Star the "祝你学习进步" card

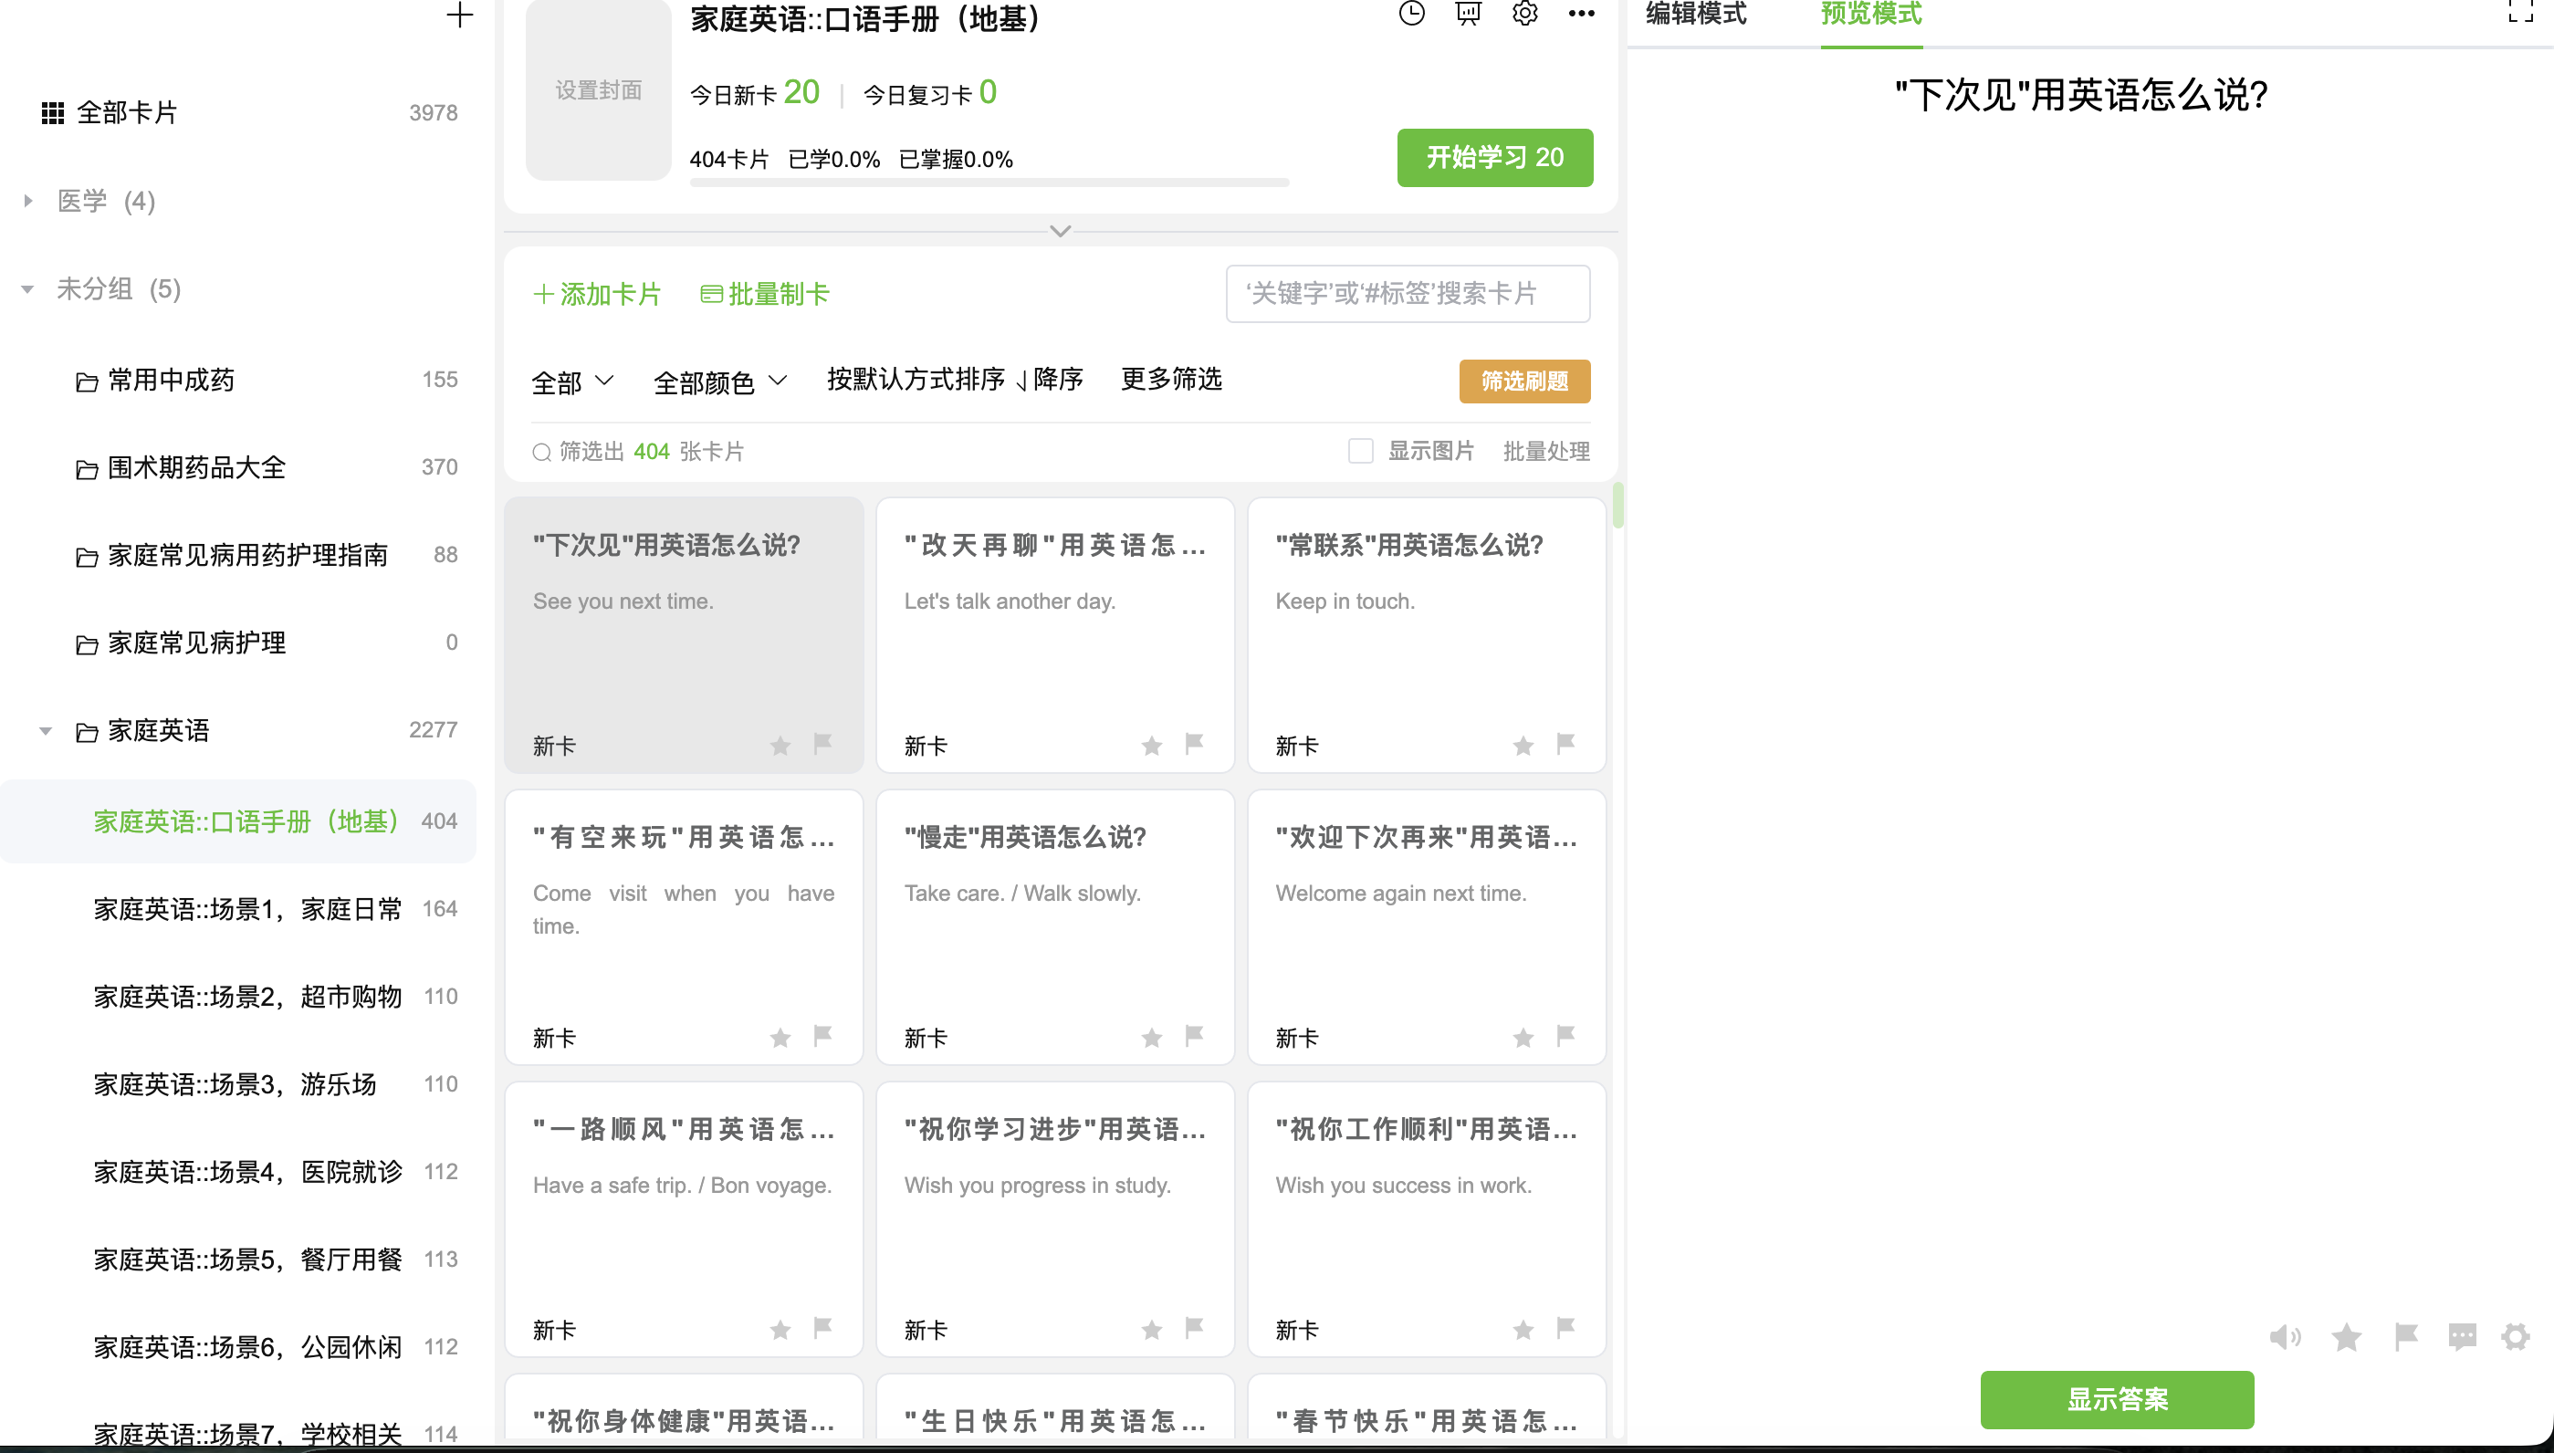pos(1152,1331)
